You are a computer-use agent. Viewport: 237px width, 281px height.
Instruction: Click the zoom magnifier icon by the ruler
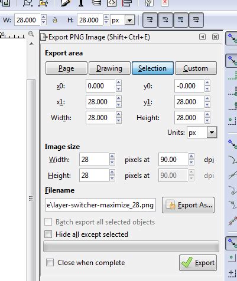(31, 34)
